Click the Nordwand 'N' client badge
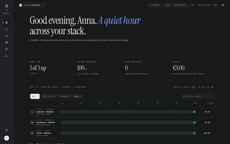This screenshot has width=230, height=144. tap(32, 122)
